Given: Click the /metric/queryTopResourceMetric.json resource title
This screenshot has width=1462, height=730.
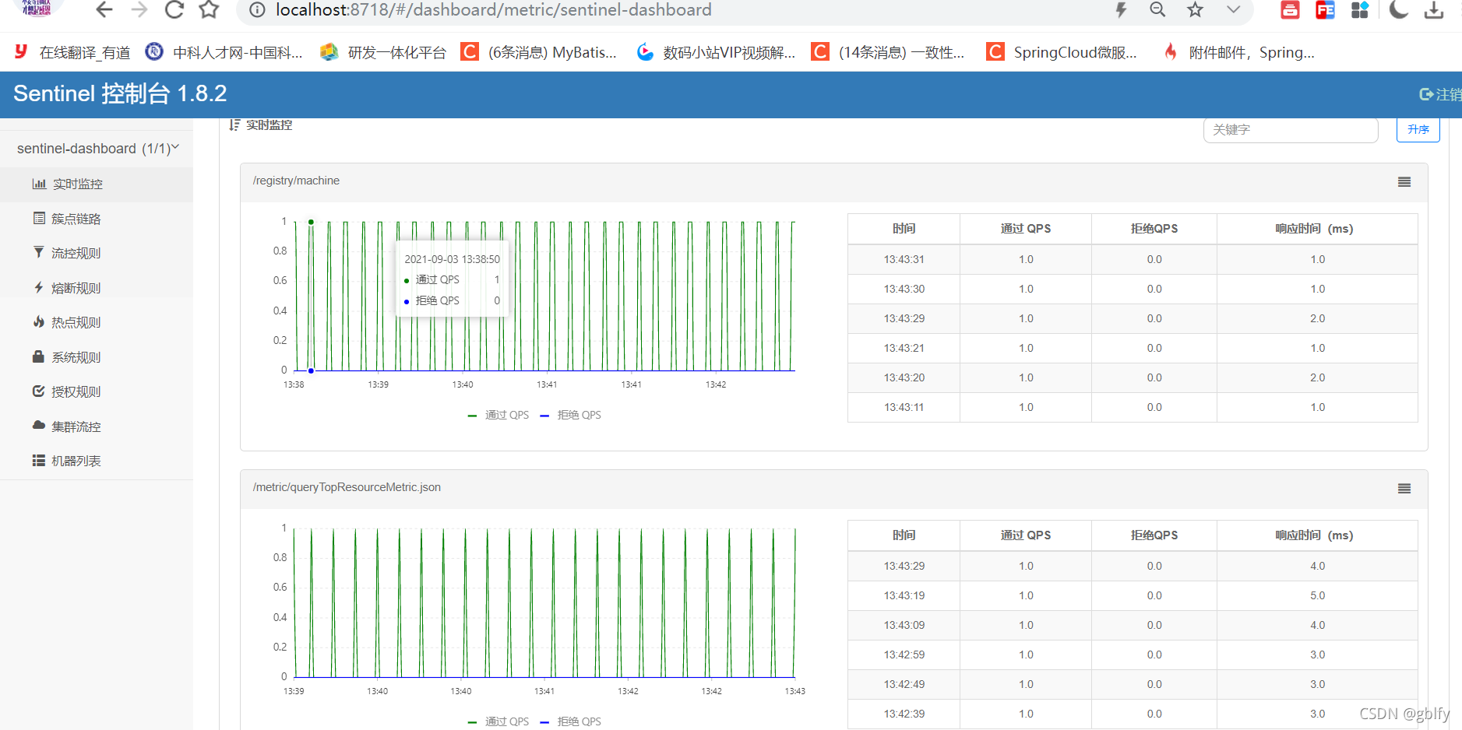Looking at the screenshot, I should [347, 487].
